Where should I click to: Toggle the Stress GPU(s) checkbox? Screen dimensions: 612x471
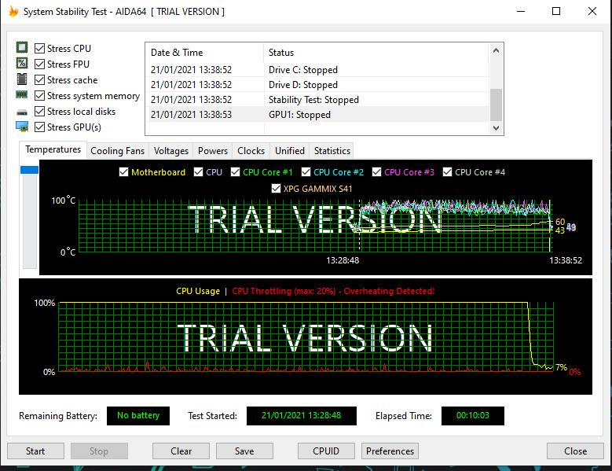click(x=39, y=127)
